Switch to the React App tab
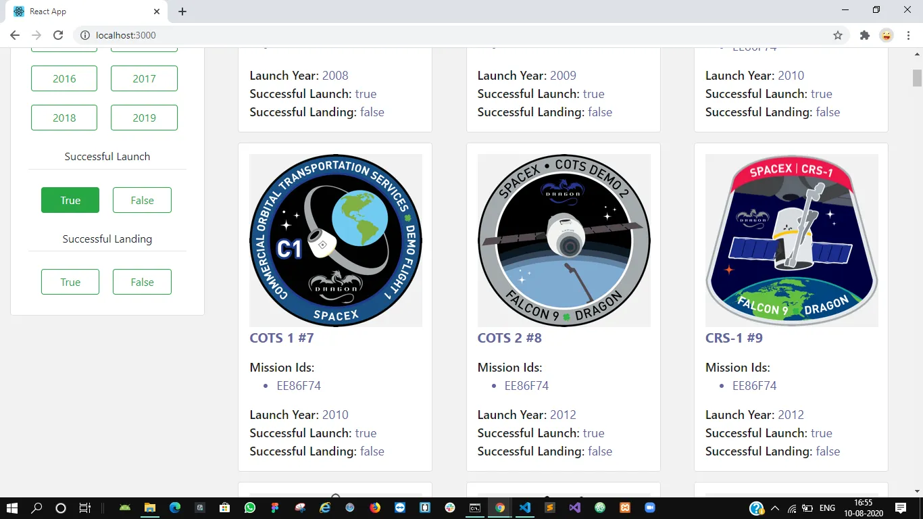The height and width of the screenshot is (519, 923). pos(81,11)
